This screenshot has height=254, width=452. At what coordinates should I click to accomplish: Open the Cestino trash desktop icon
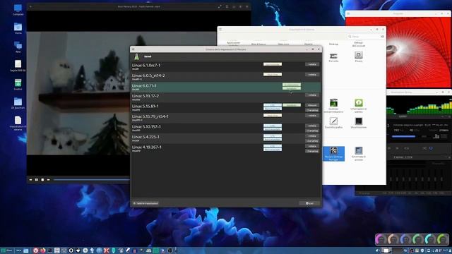tap(18, 85)
